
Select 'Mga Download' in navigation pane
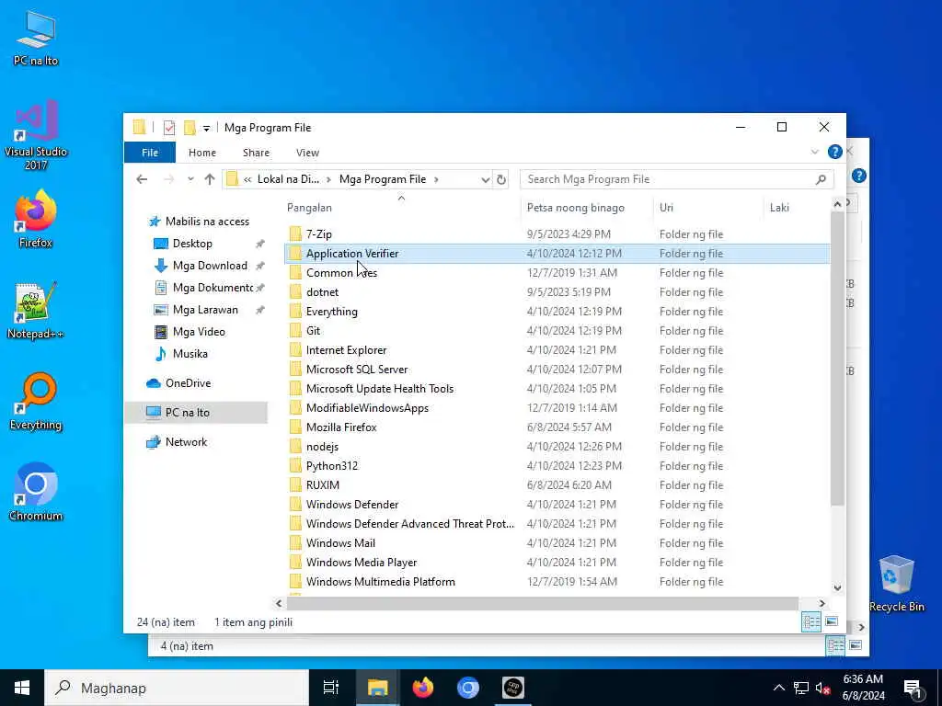210,266
